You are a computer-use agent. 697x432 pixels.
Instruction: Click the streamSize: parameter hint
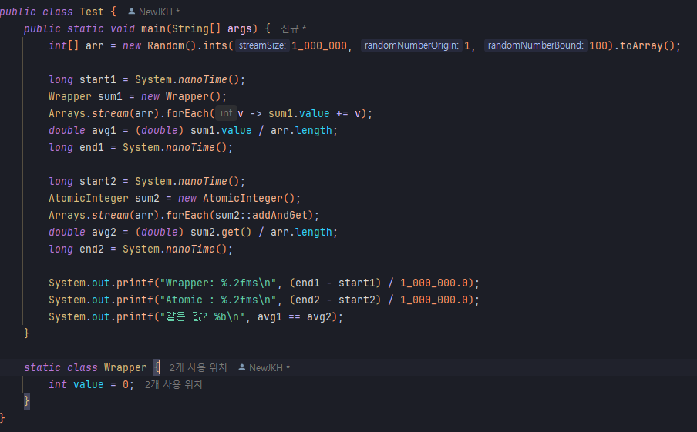[262, 45]
